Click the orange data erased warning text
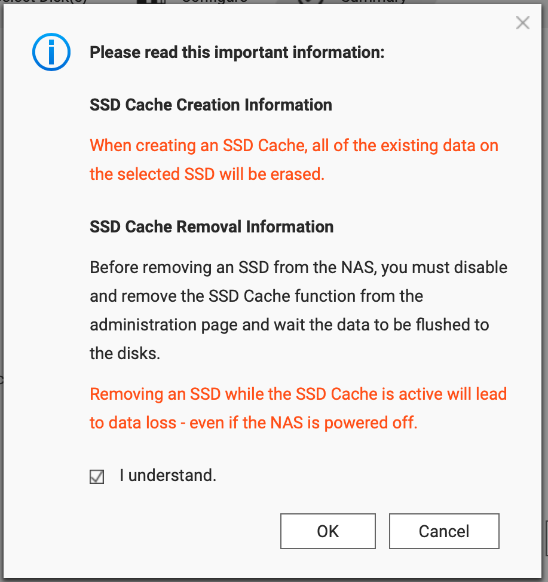Image resolution: width=548 pixels, height=582 pixels. point(294,160)
